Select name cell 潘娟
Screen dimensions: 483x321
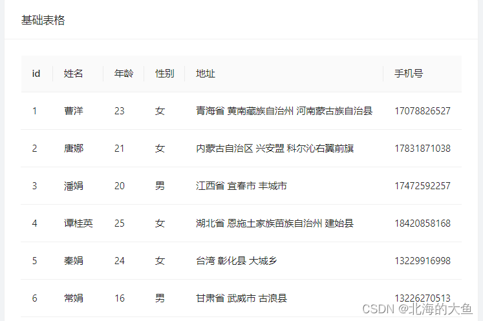(x=73, y=186)
